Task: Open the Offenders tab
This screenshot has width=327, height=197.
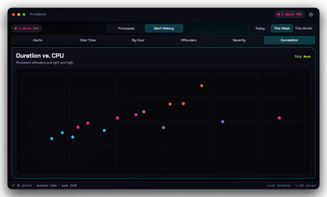Action: click(189, 40)
